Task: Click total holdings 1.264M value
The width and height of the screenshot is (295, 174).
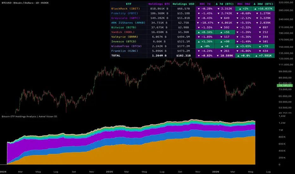Action: [x=159, y=56]
